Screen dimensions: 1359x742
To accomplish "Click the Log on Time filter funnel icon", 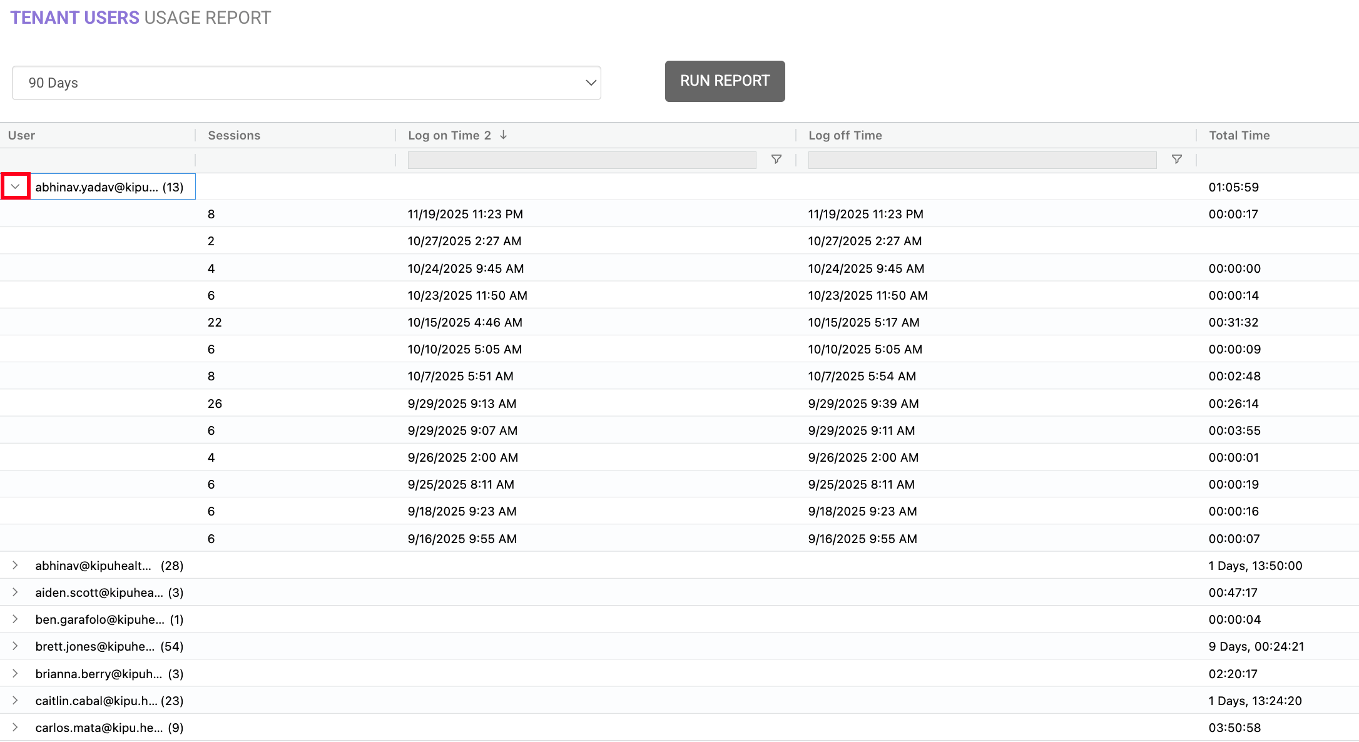I will 776,160.
